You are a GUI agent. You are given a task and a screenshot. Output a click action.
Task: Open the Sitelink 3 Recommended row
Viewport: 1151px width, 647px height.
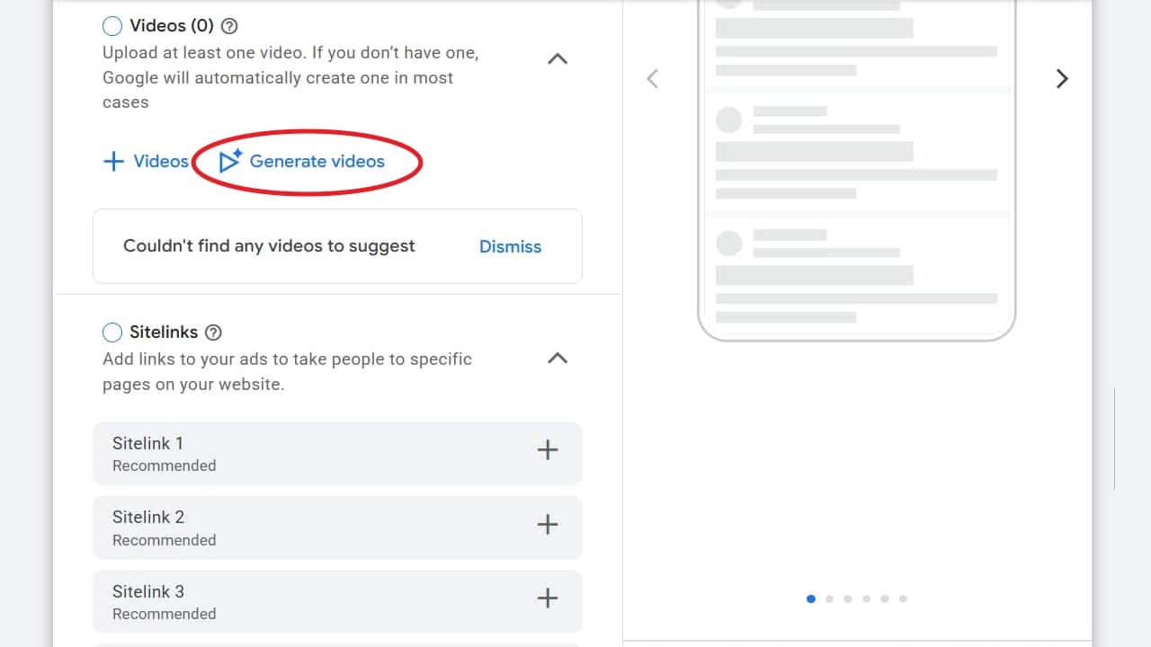337,601
